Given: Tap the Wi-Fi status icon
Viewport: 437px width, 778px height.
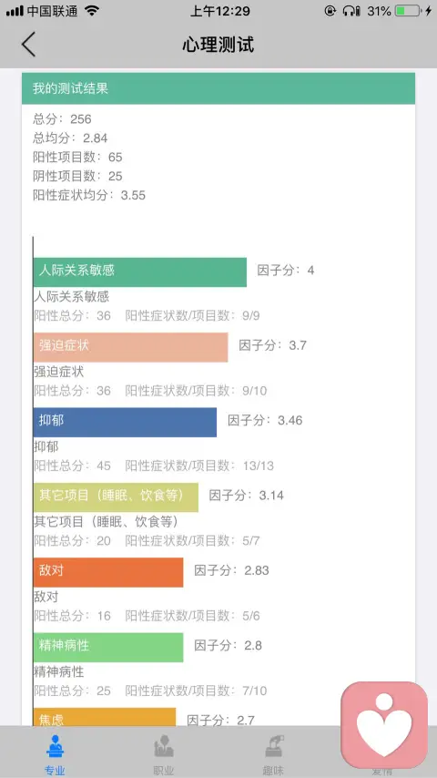Looking at the screenshot, I should pos(91,10).
